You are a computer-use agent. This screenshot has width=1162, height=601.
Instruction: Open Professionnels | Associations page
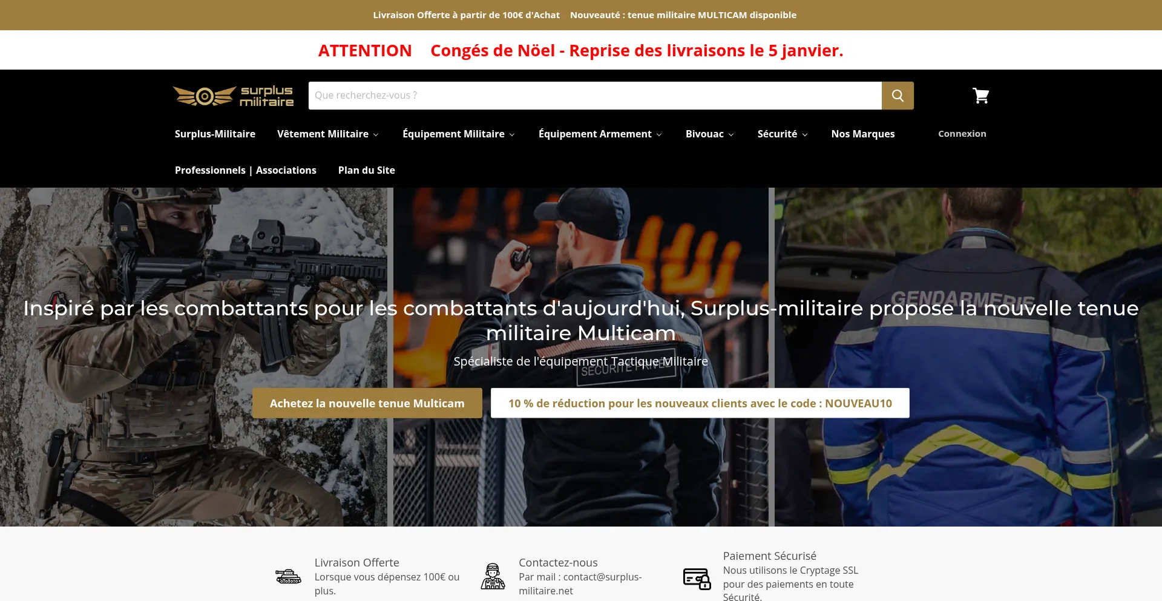click(245, 170)
